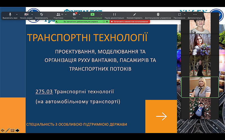Select third participant thumbnail in black dress
The image size is (225, 140).
[200, 66]
